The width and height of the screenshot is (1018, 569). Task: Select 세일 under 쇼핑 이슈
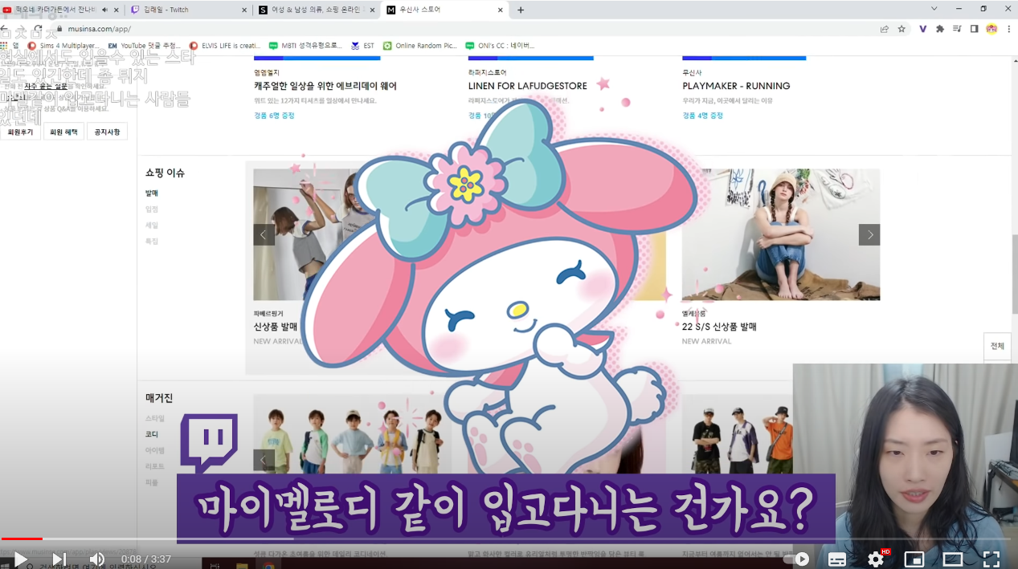(x=152, y=226)
